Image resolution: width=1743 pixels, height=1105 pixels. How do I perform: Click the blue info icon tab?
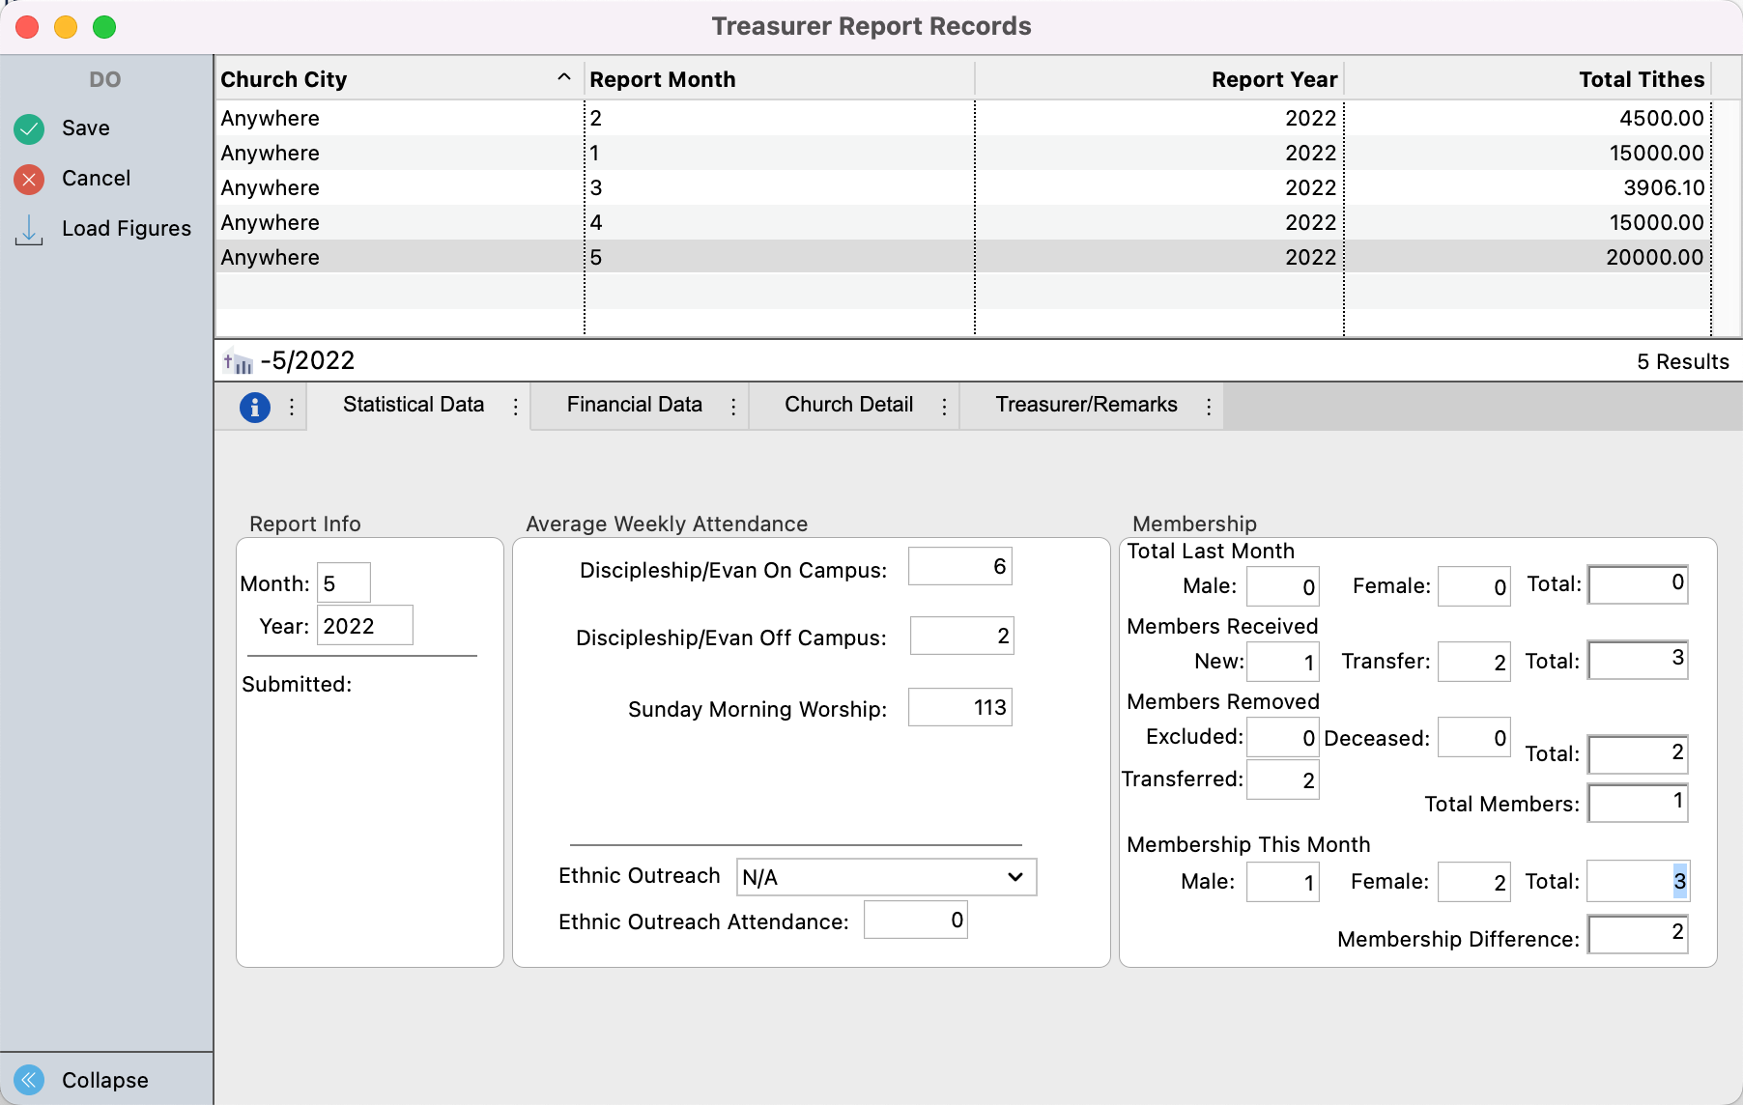pos(254,407)
